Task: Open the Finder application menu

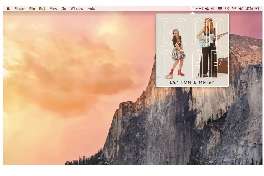Action: pos(20,8)
